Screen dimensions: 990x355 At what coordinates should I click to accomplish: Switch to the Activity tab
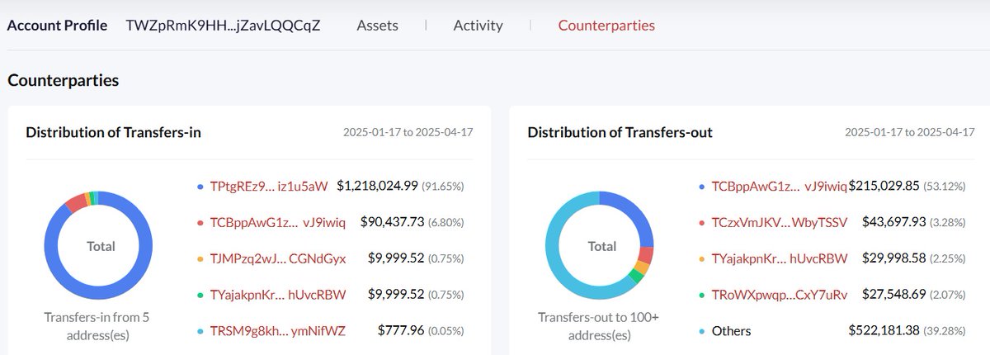pyautogui.click(x=478, y=25)
